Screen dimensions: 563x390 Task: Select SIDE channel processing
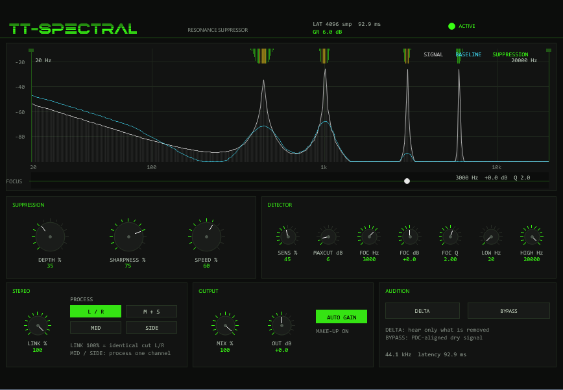point(152,328)
